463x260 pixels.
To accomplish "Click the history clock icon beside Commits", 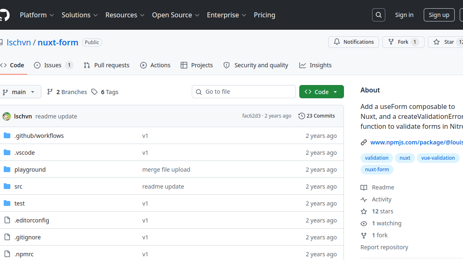I will [x=301, y=116].
